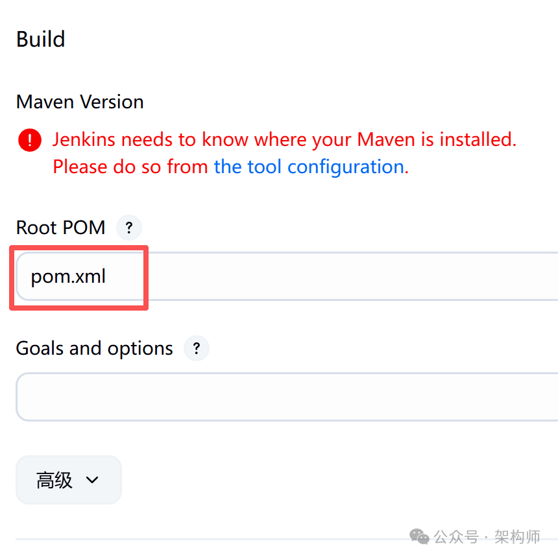Click the 高级 button label

(55, 481)
